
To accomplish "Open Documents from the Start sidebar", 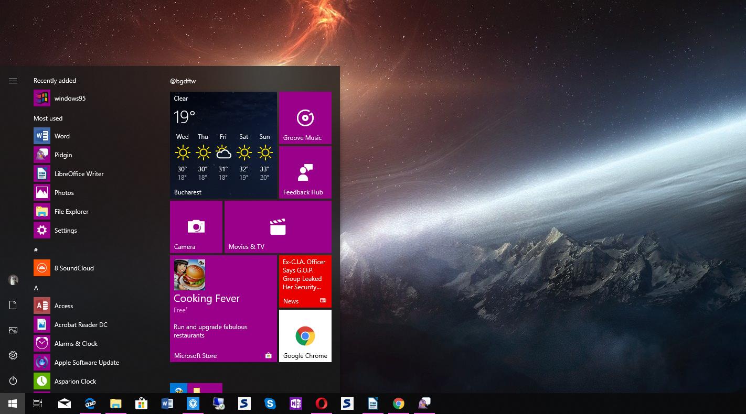I will tap(13, 305).
